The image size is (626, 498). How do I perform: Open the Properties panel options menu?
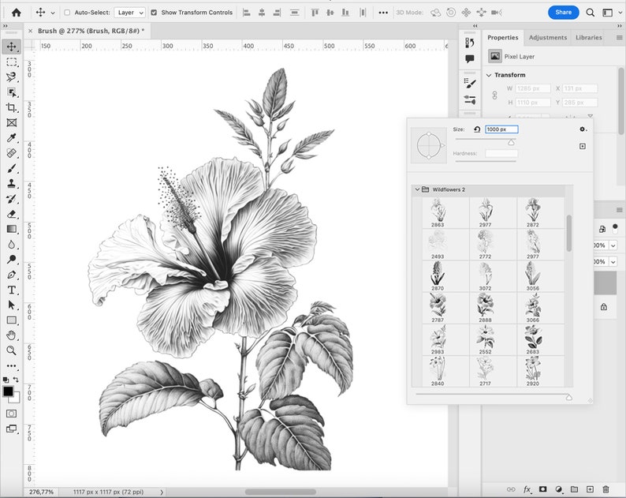point(619,37)
